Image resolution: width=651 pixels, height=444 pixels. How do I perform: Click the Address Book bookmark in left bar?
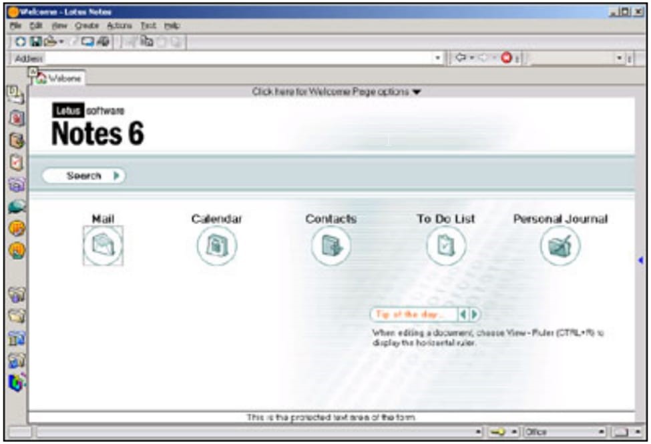pos(16,141)
